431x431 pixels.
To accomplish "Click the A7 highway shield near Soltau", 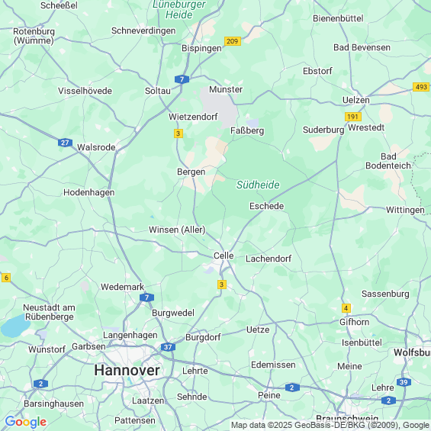I will (x=182, y=79).
